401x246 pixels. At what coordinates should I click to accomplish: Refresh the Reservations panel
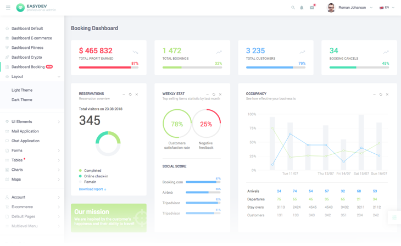[130, 94]
